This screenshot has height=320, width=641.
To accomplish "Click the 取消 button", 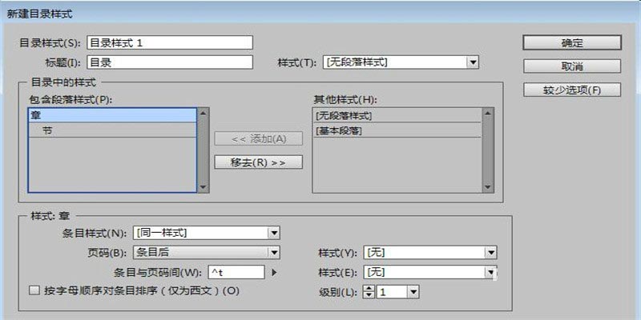I will 572,66.
